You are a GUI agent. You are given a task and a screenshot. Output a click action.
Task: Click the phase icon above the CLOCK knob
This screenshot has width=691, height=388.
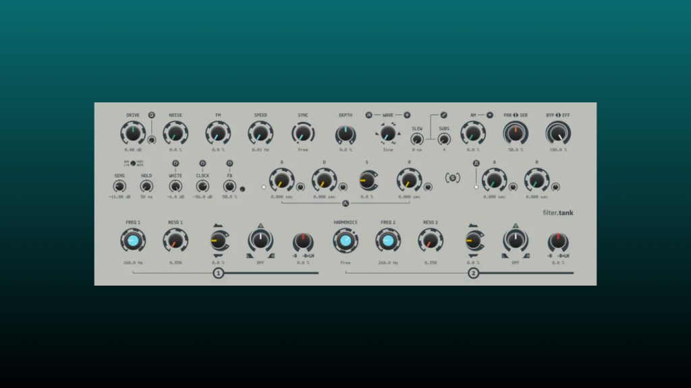point(202,162)
